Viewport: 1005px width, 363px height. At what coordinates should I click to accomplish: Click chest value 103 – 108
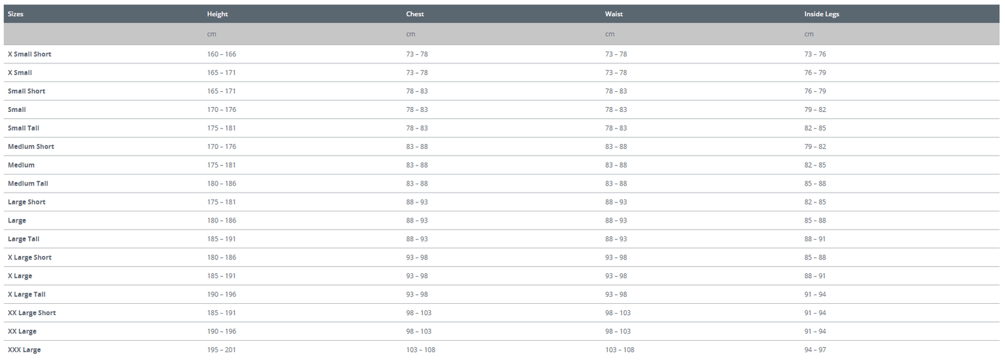pos(421,350)
